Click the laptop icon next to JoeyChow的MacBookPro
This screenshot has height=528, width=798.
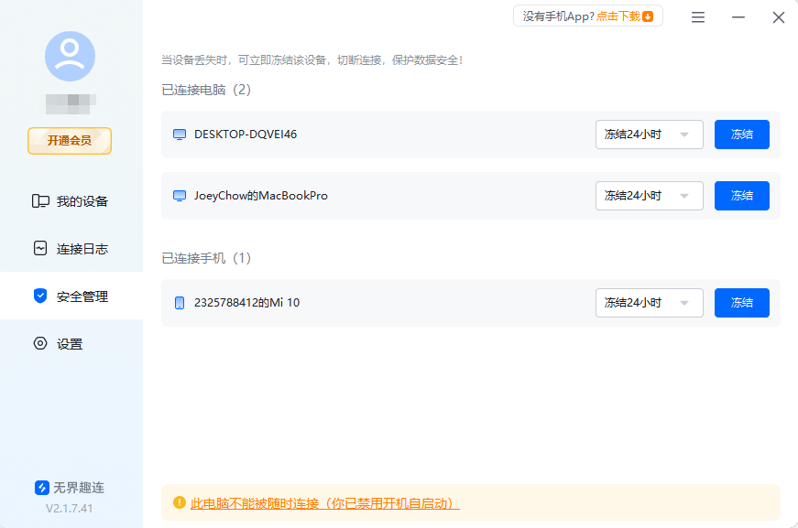tap(179, 195)
